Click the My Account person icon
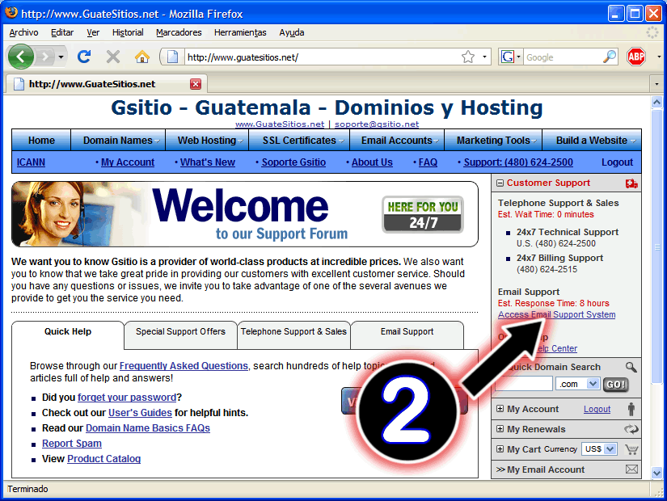This screenshot has width=667, height=501. (x=631, y=409)
